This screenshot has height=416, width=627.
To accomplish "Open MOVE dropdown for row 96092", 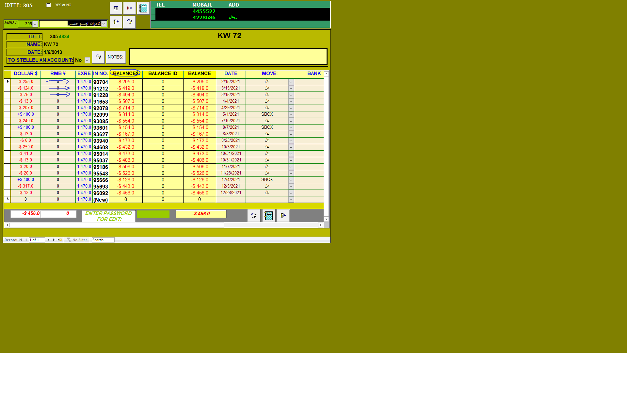I will pos(291,193).
